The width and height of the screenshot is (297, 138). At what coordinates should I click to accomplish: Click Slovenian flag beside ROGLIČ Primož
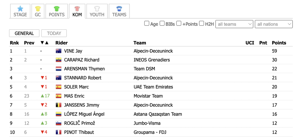[x=59, y=123]
